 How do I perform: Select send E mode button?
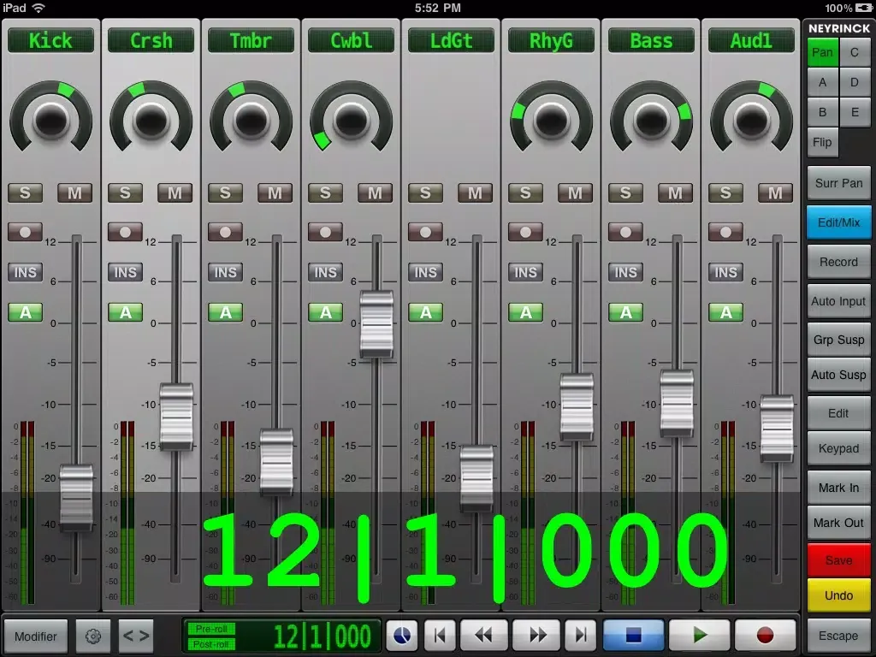click(x=855, y=112)
